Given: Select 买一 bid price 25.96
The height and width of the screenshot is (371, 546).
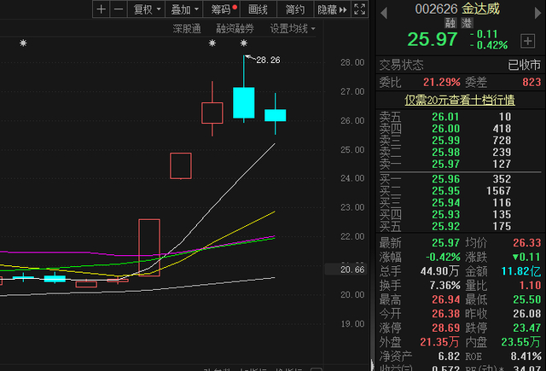Looking at the screenshot, I should [x=445, y=179].
